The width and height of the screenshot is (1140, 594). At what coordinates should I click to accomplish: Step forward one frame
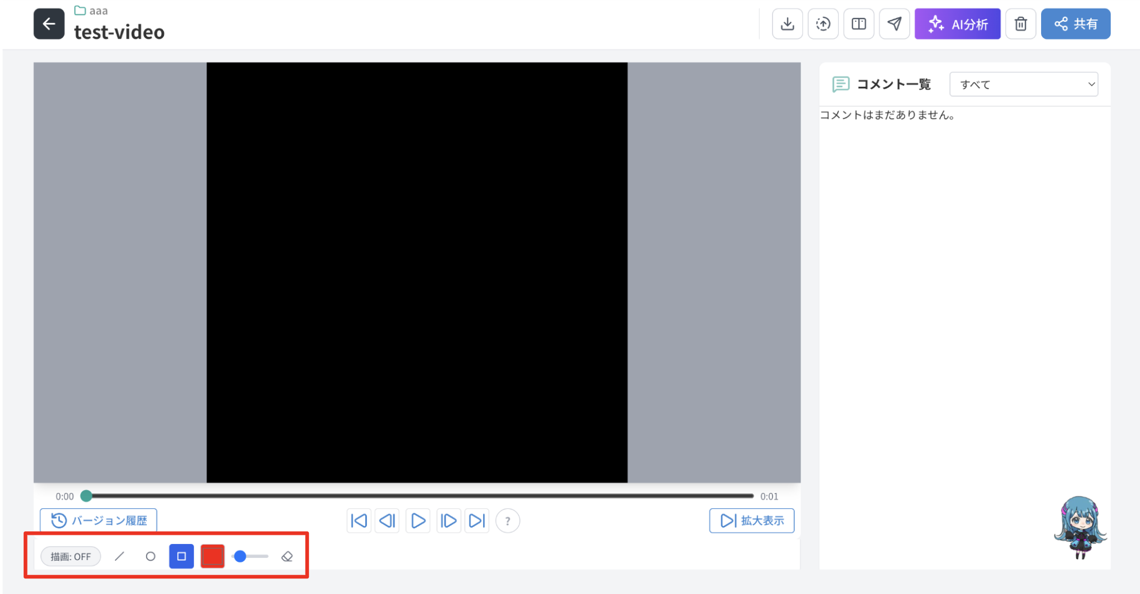pos(448,521)
